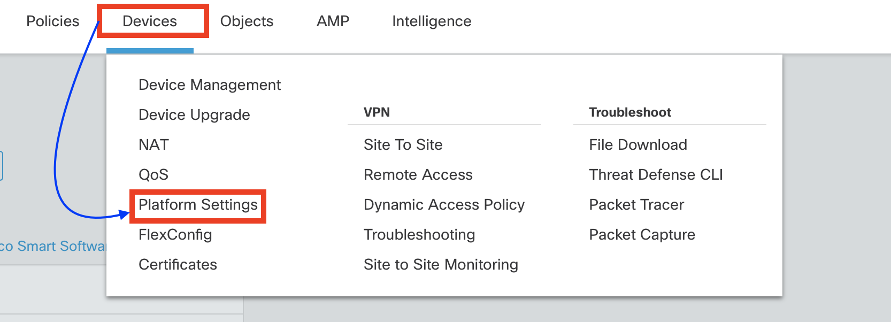Image resolution: width=891 pixels, height=322 pixels.
Task: Choose Device Management from the menu
Action: [x=210, y=85]
